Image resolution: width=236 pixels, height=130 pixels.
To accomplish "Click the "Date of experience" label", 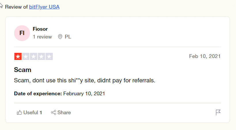I will tap(38, 94).
